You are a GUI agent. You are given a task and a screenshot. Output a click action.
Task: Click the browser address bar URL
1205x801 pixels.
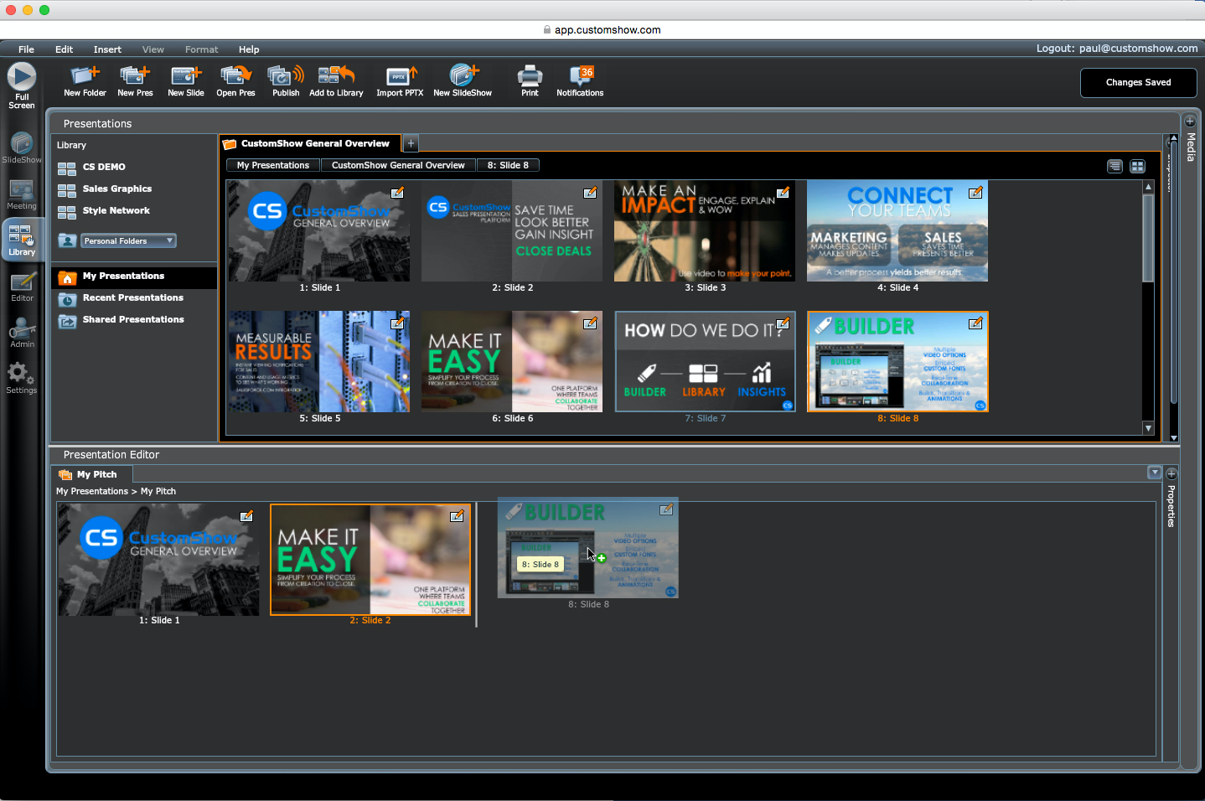(608, 30)
